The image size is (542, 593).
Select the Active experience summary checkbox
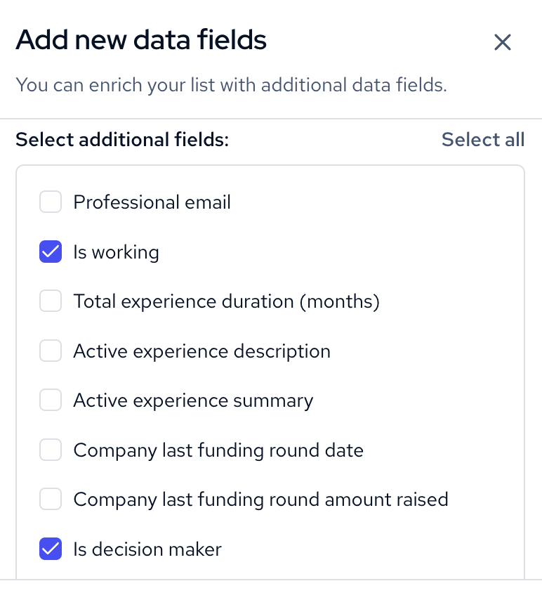pos(51,400)
